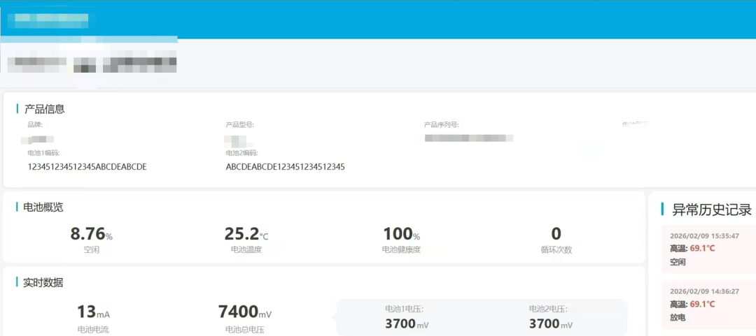Select the 电池健康度 label

tap(402, 250)
